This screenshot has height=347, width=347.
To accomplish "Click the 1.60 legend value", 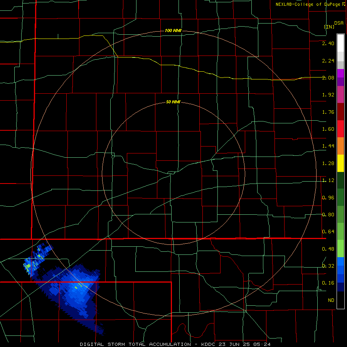I will click(x=328, y=129).
